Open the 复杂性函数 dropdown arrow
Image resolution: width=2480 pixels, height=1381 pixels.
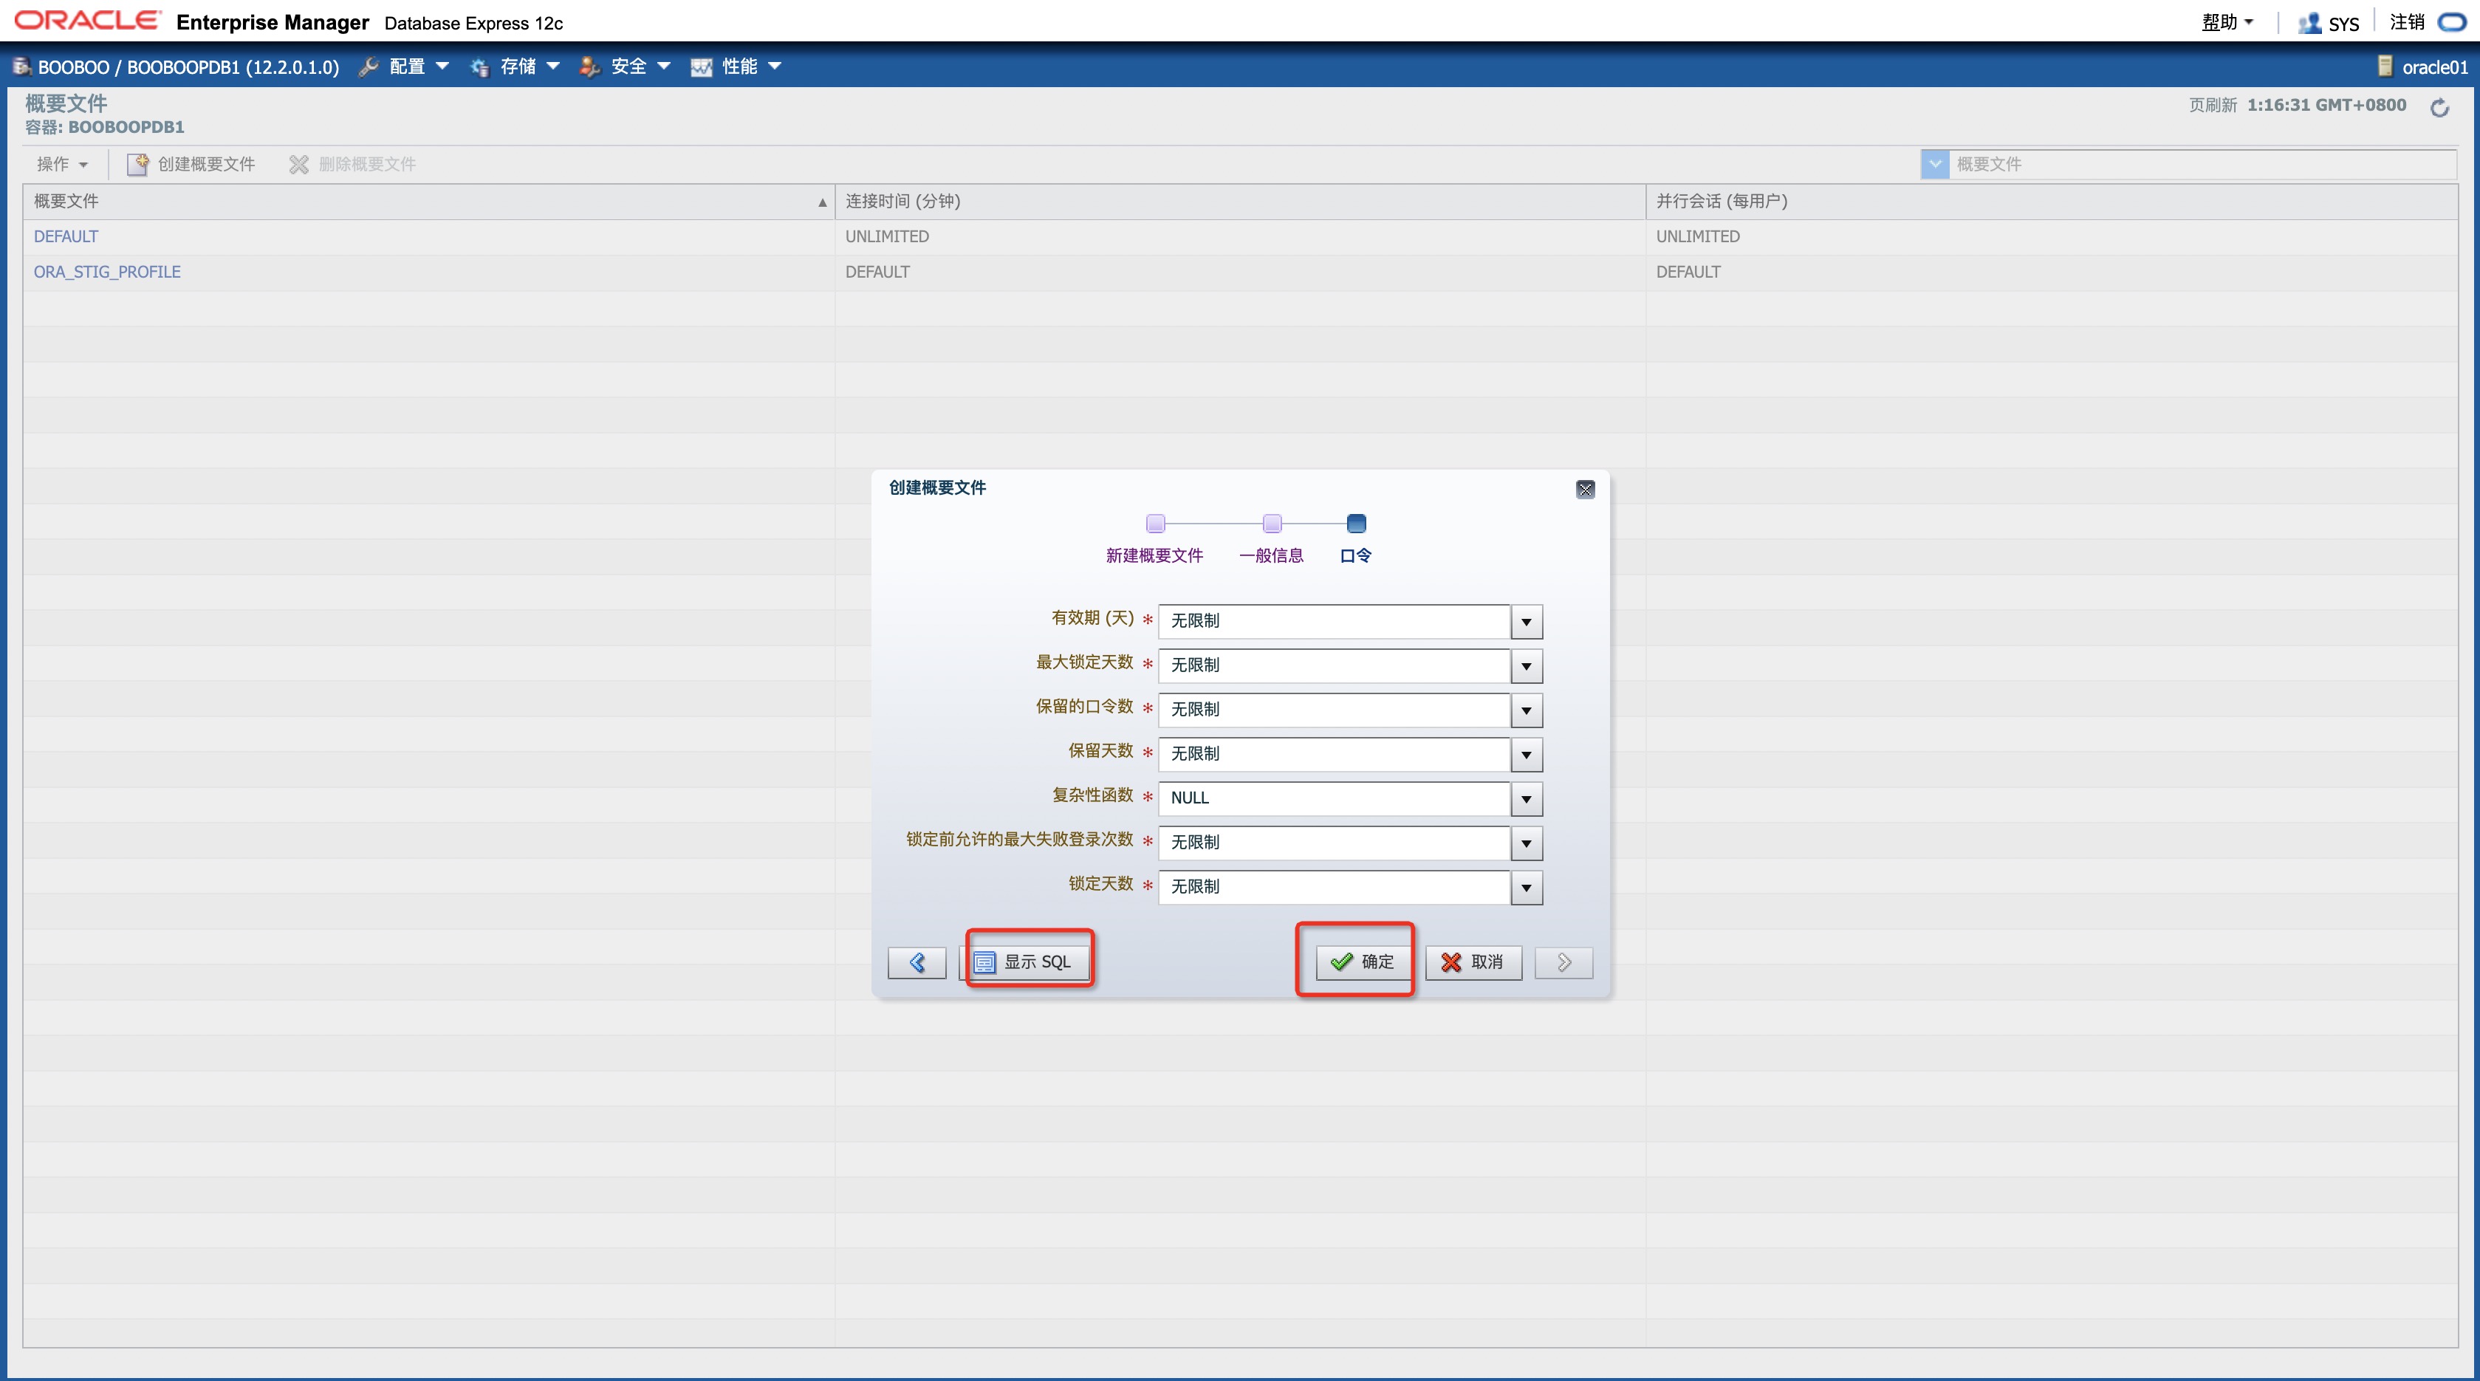(1526, 799)
